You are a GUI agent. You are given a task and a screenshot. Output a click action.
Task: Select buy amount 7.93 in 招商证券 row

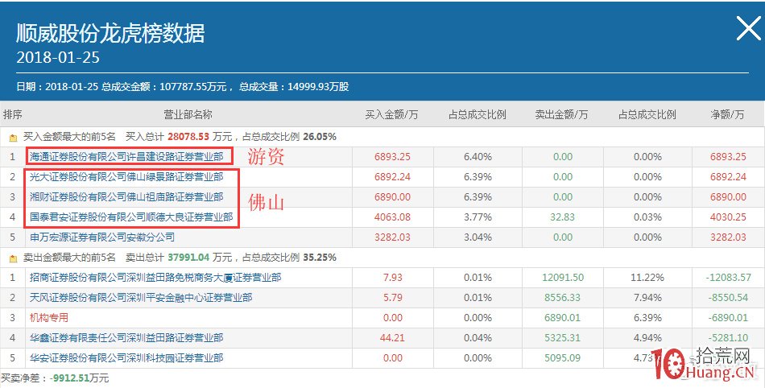(393, 278)
